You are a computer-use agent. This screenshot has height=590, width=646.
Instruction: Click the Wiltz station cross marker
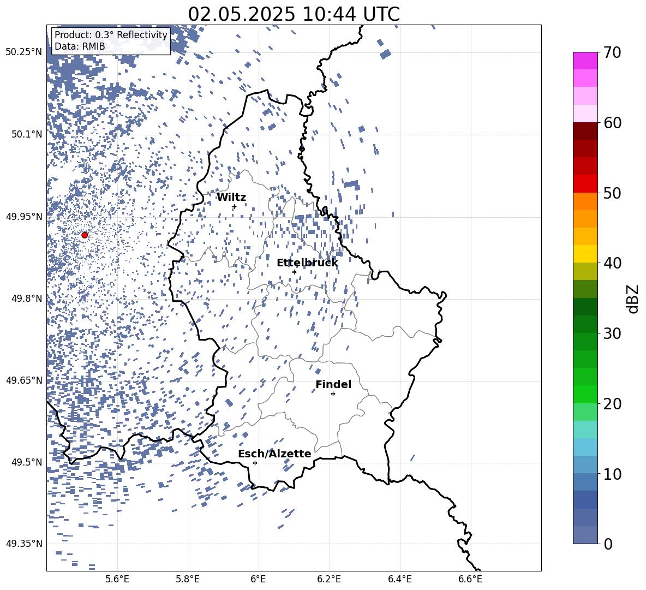click(234, 206)
